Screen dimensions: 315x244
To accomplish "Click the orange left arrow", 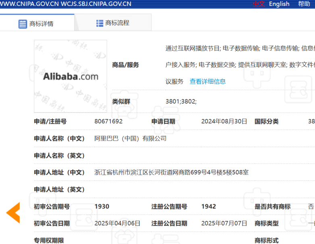I will pos(13,213).
